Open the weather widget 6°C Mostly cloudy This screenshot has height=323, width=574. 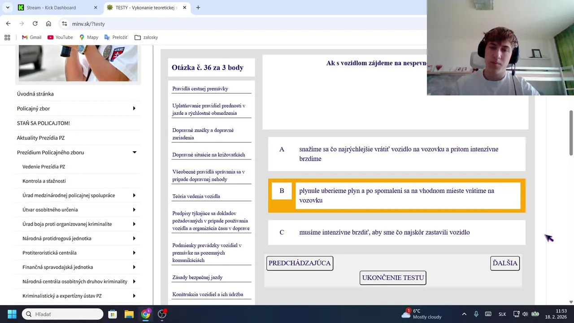point(422,314)
